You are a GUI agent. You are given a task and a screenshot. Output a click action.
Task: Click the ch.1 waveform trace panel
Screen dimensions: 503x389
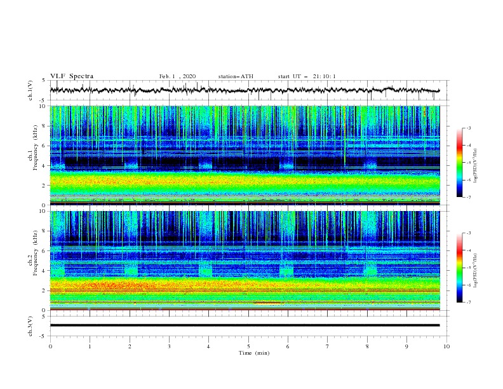point(249,90)
